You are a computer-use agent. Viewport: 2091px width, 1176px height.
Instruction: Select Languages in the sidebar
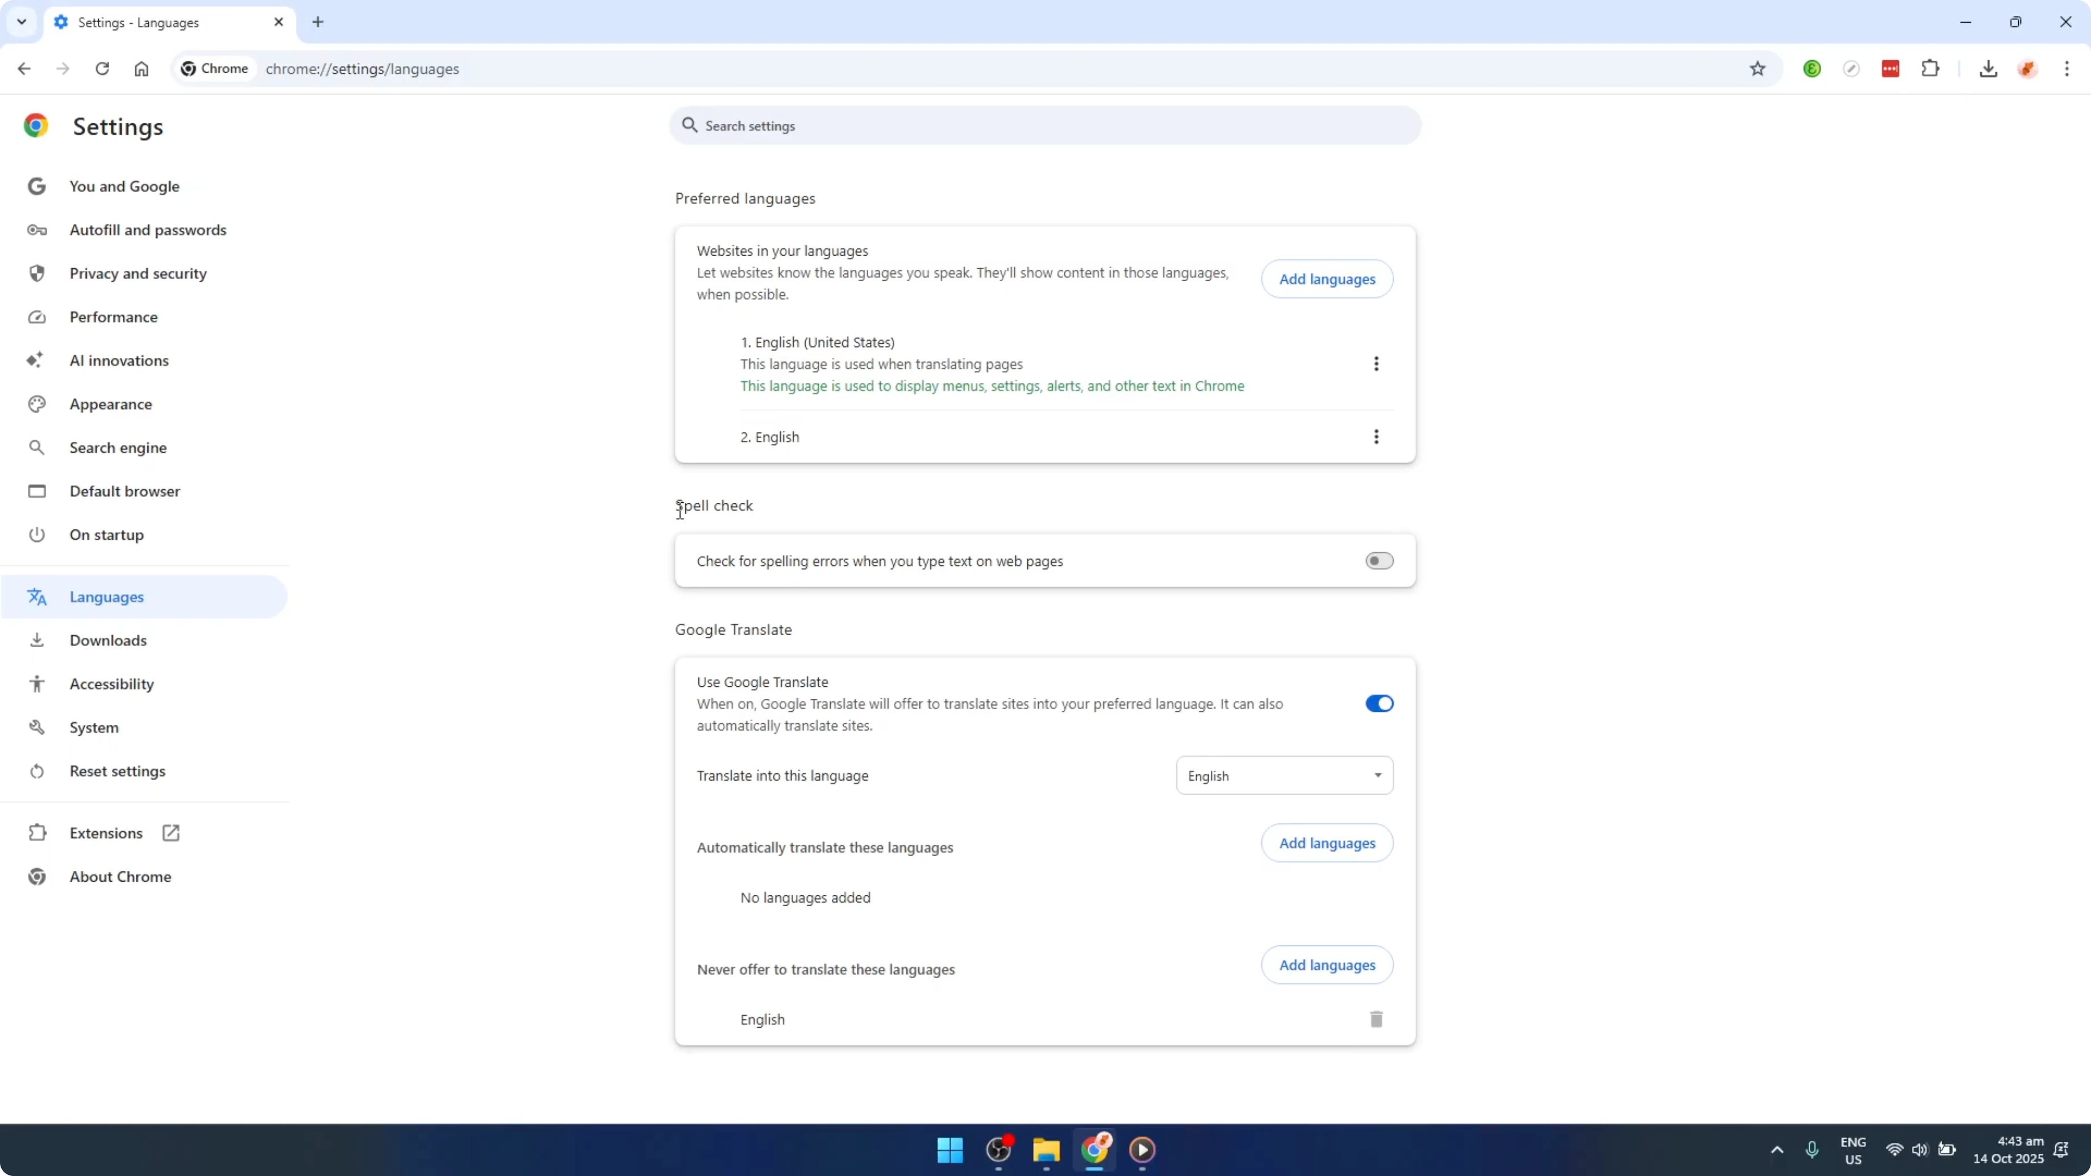(x=144, y=597)
